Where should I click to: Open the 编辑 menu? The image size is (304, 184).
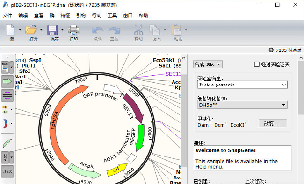23,15
